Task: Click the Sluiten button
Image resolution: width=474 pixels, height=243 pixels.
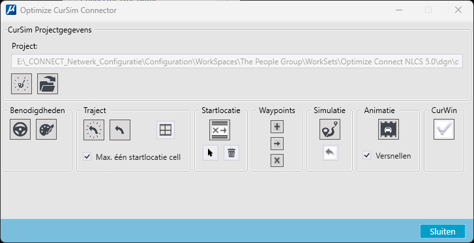Action: (x=443, y=231)
